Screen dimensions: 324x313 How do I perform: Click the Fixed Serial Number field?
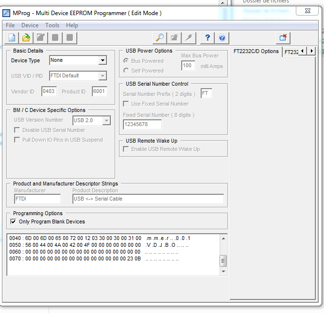tap(142, 125)
